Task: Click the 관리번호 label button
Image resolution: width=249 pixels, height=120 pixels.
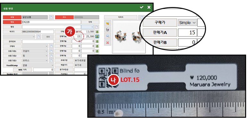Action: [x=12, y=41]
